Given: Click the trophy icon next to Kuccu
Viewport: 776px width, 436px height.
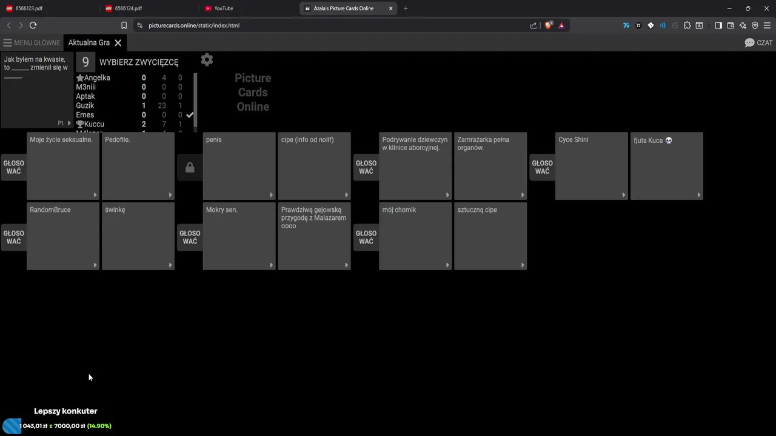Looking at the screenshot, I should [x=80, y=124].
